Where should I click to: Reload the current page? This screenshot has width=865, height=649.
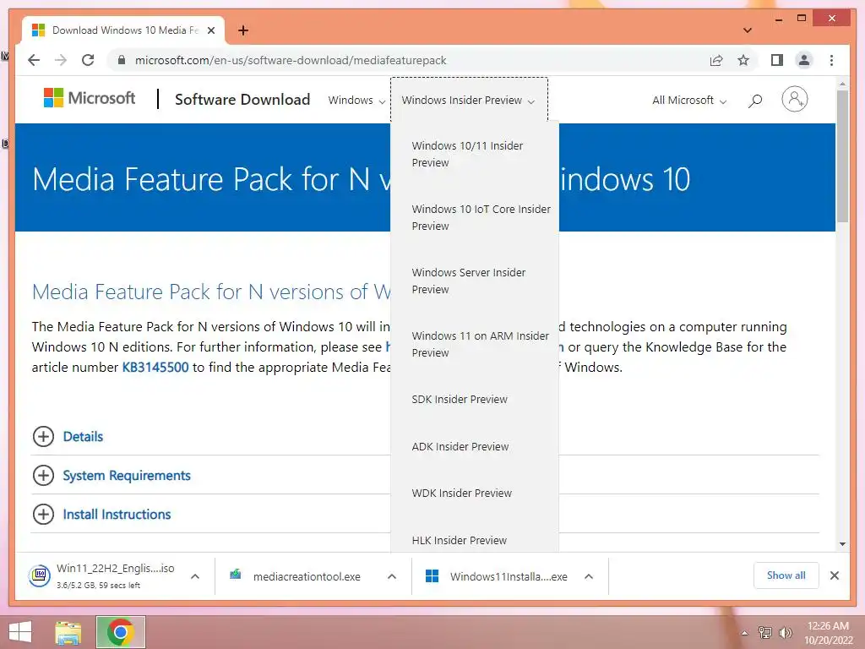(88, 60)
